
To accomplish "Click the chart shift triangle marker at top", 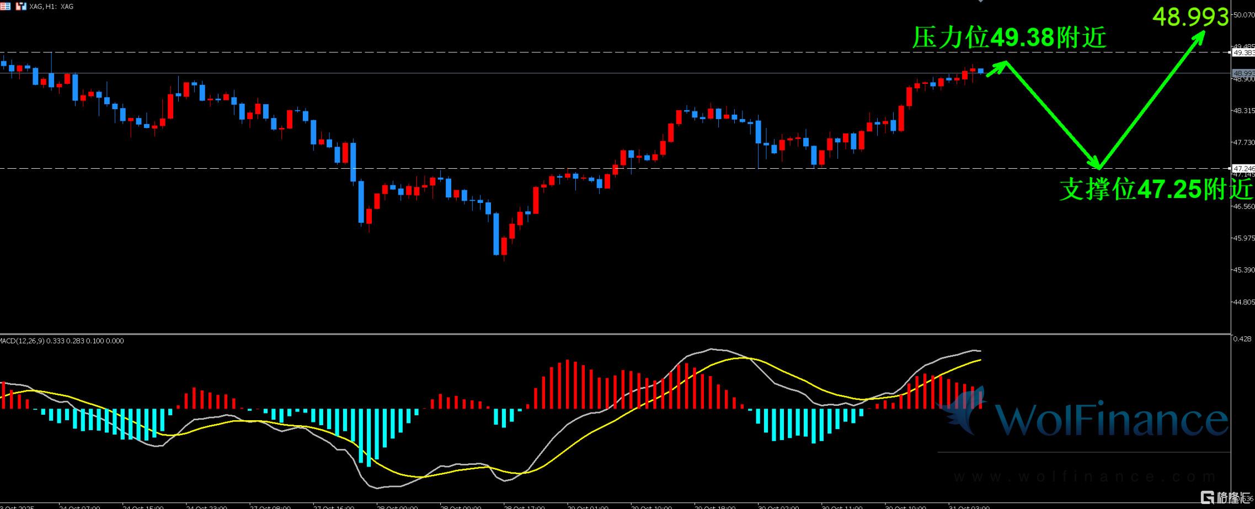I will (980, 2).
